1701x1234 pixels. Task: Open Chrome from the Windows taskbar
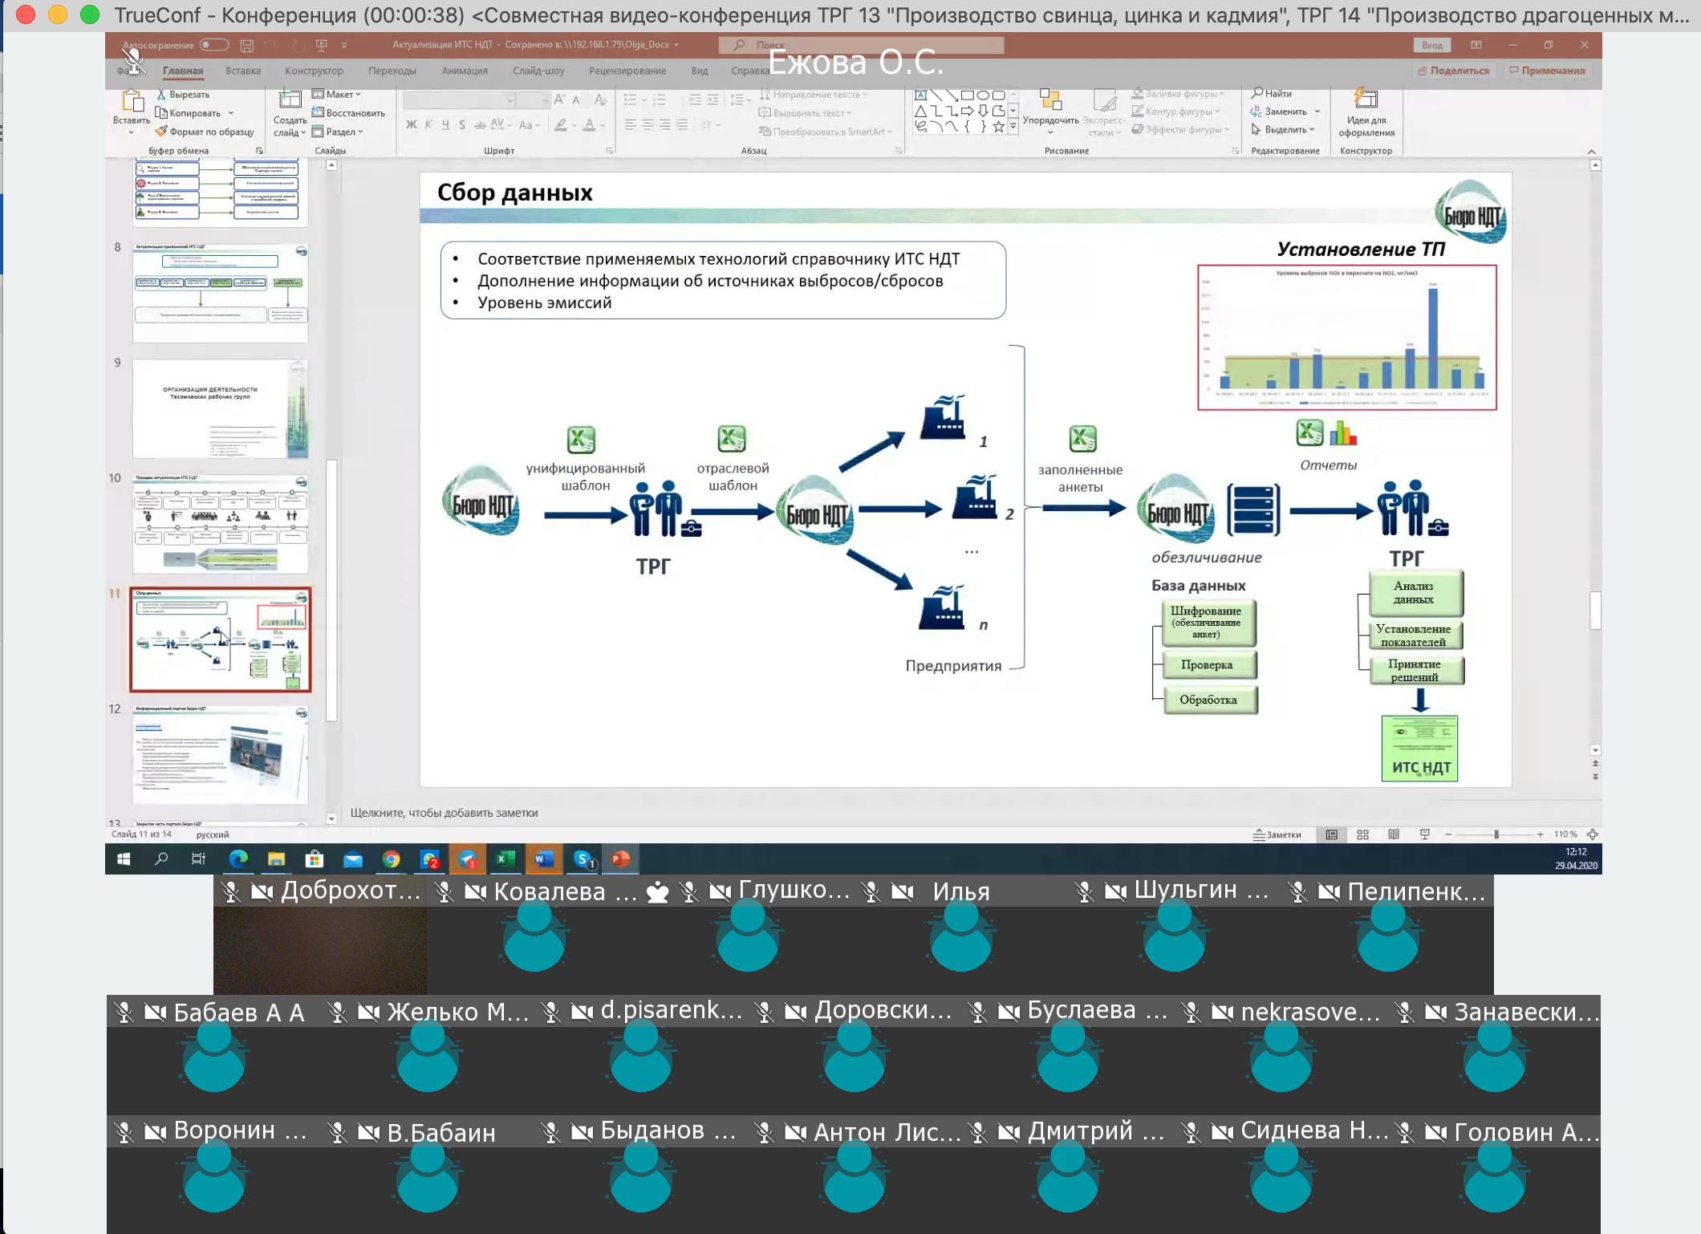click(x=391, y=859)
